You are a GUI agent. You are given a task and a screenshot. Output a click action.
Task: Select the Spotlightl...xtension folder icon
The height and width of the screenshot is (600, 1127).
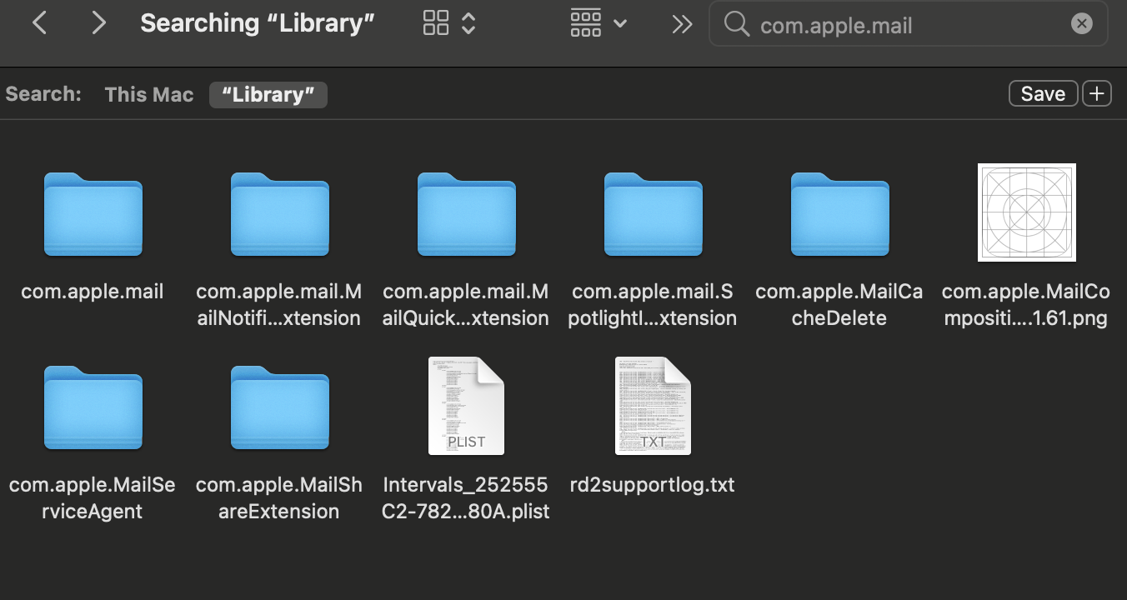654,214
